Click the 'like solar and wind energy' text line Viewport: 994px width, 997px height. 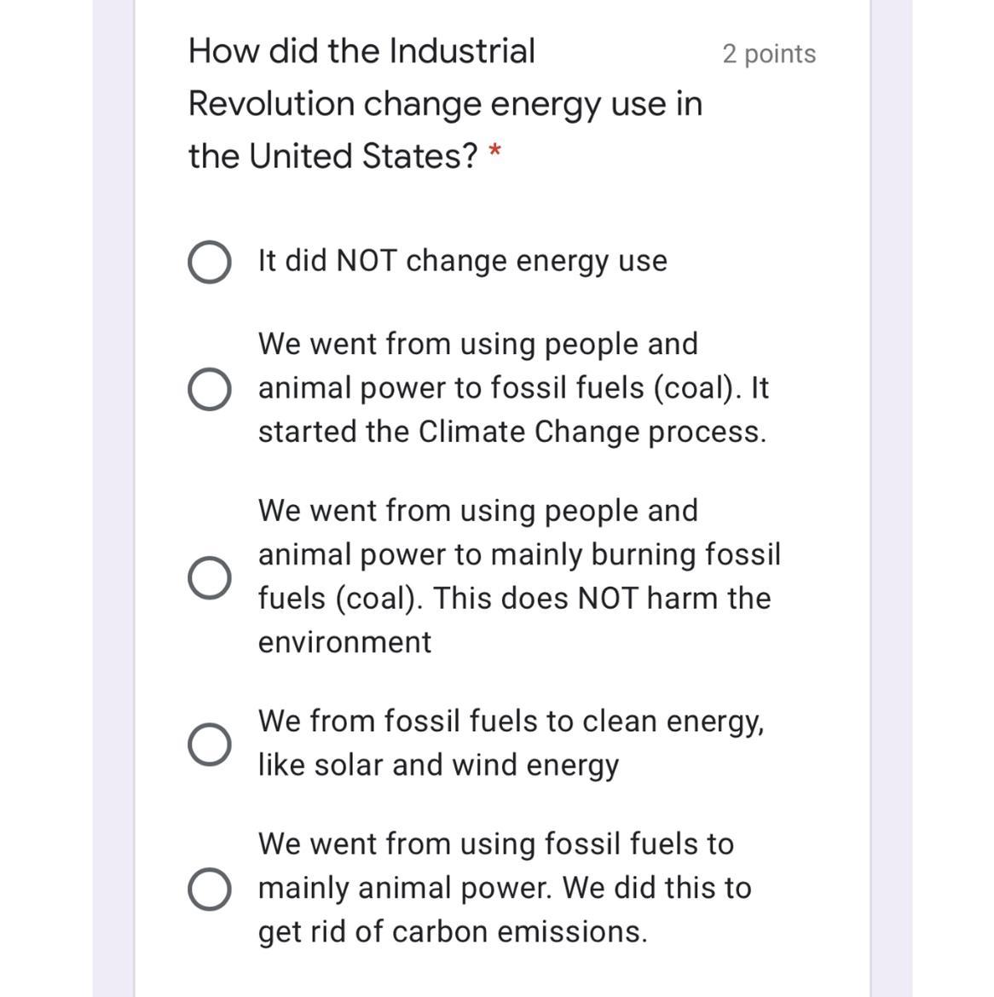pos(438,765)
